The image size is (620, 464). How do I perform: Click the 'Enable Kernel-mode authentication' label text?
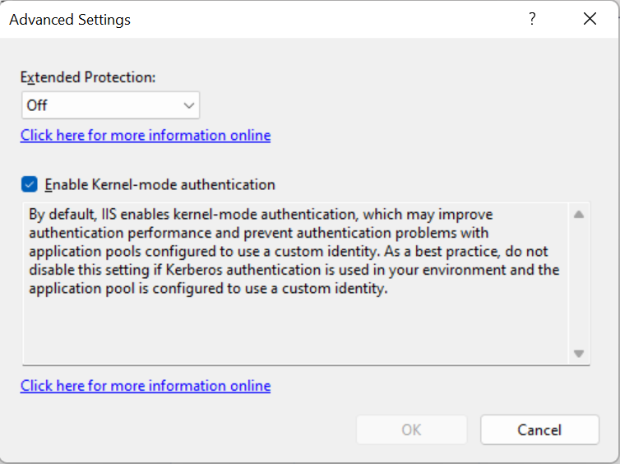click(x=160, y=184)
